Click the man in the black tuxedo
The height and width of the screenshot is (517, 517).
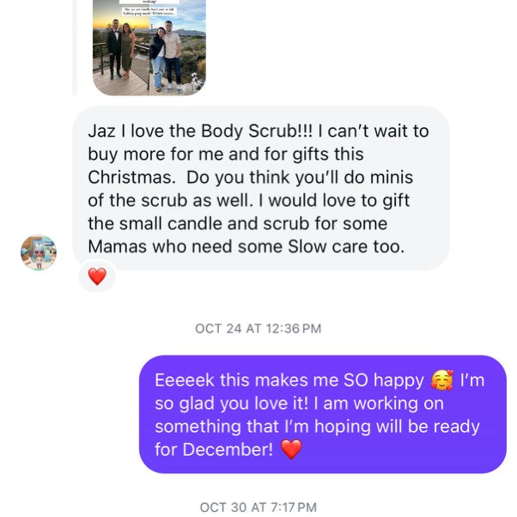(115, 49)
